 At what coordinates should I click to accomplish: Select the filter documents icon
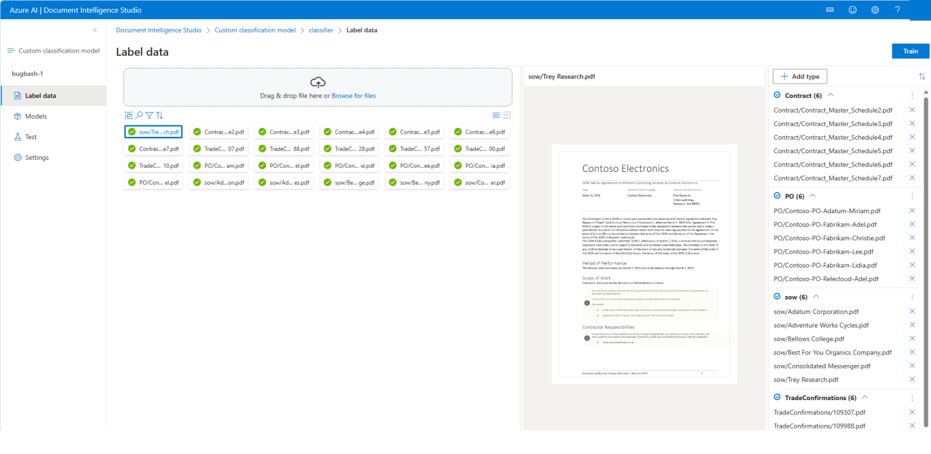149,115
